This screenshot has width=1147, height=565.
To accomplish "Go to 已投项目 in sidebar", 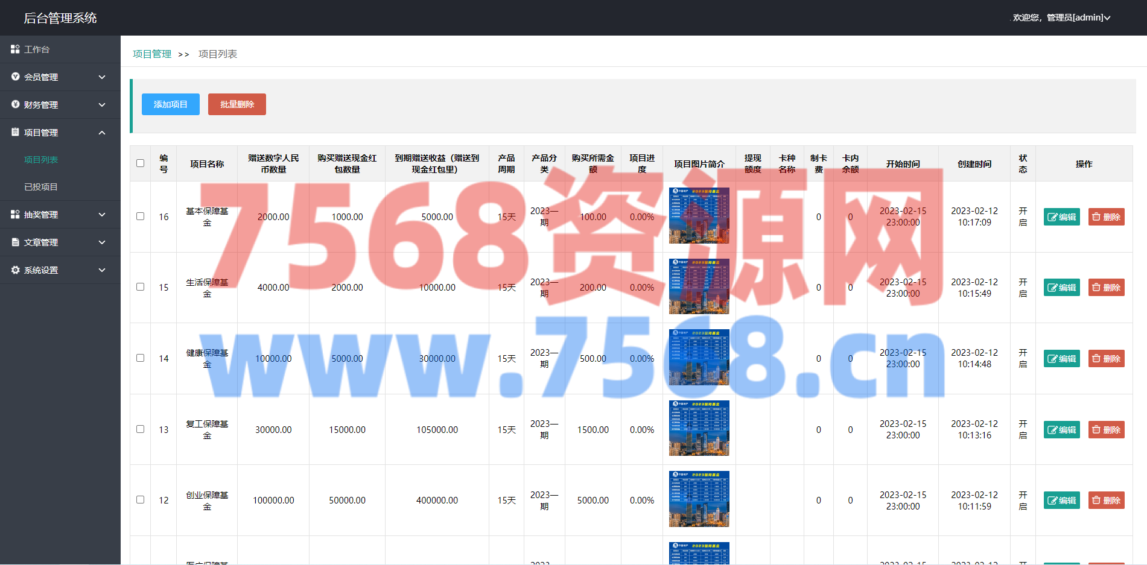I will point(41,187).
